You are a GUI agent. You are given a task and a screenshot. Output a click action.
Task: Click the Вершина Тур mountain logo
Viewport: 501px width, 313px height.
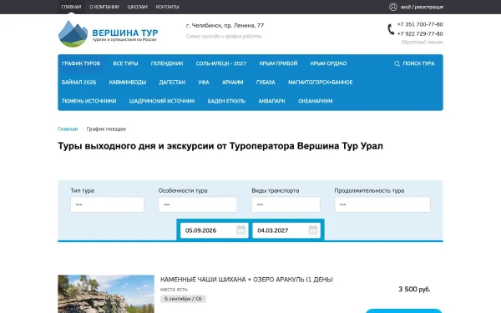73,34
